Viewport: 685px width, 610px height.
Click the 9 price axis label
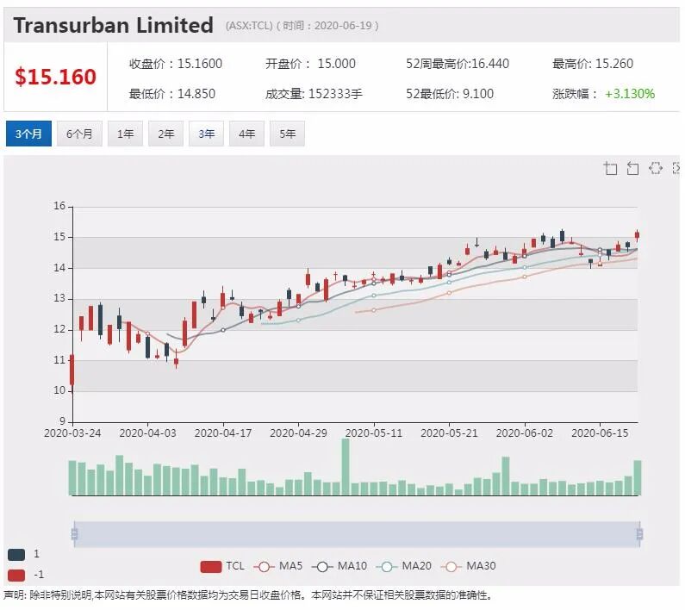63,420
